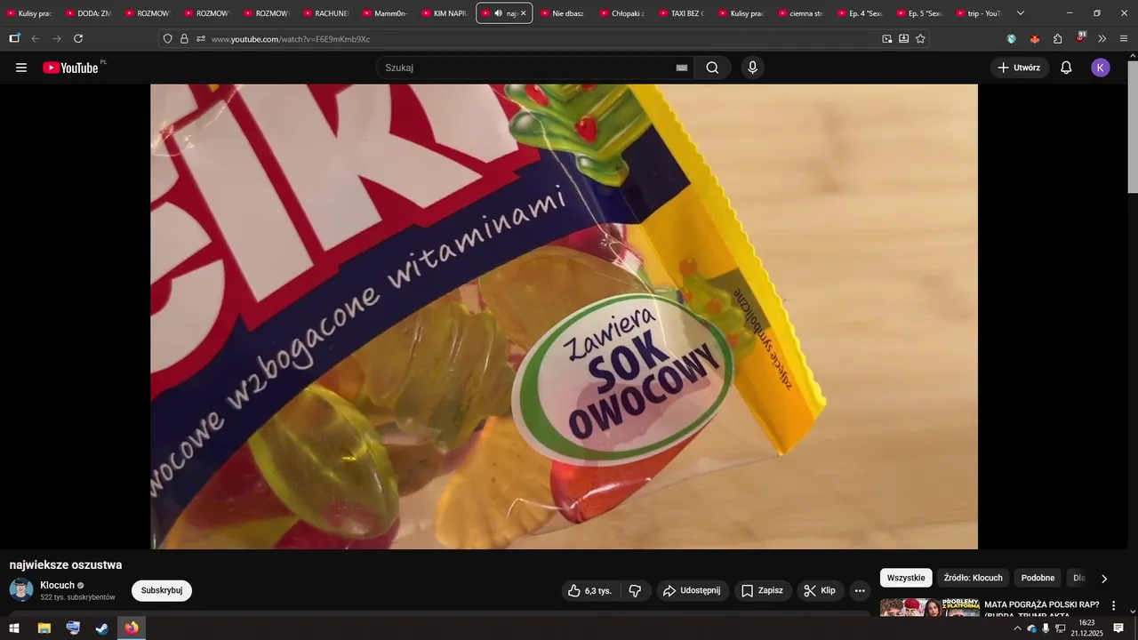1138x640 pixels.
Task: Open the teal shield extension icon
Action: [x=1012, y=38]
